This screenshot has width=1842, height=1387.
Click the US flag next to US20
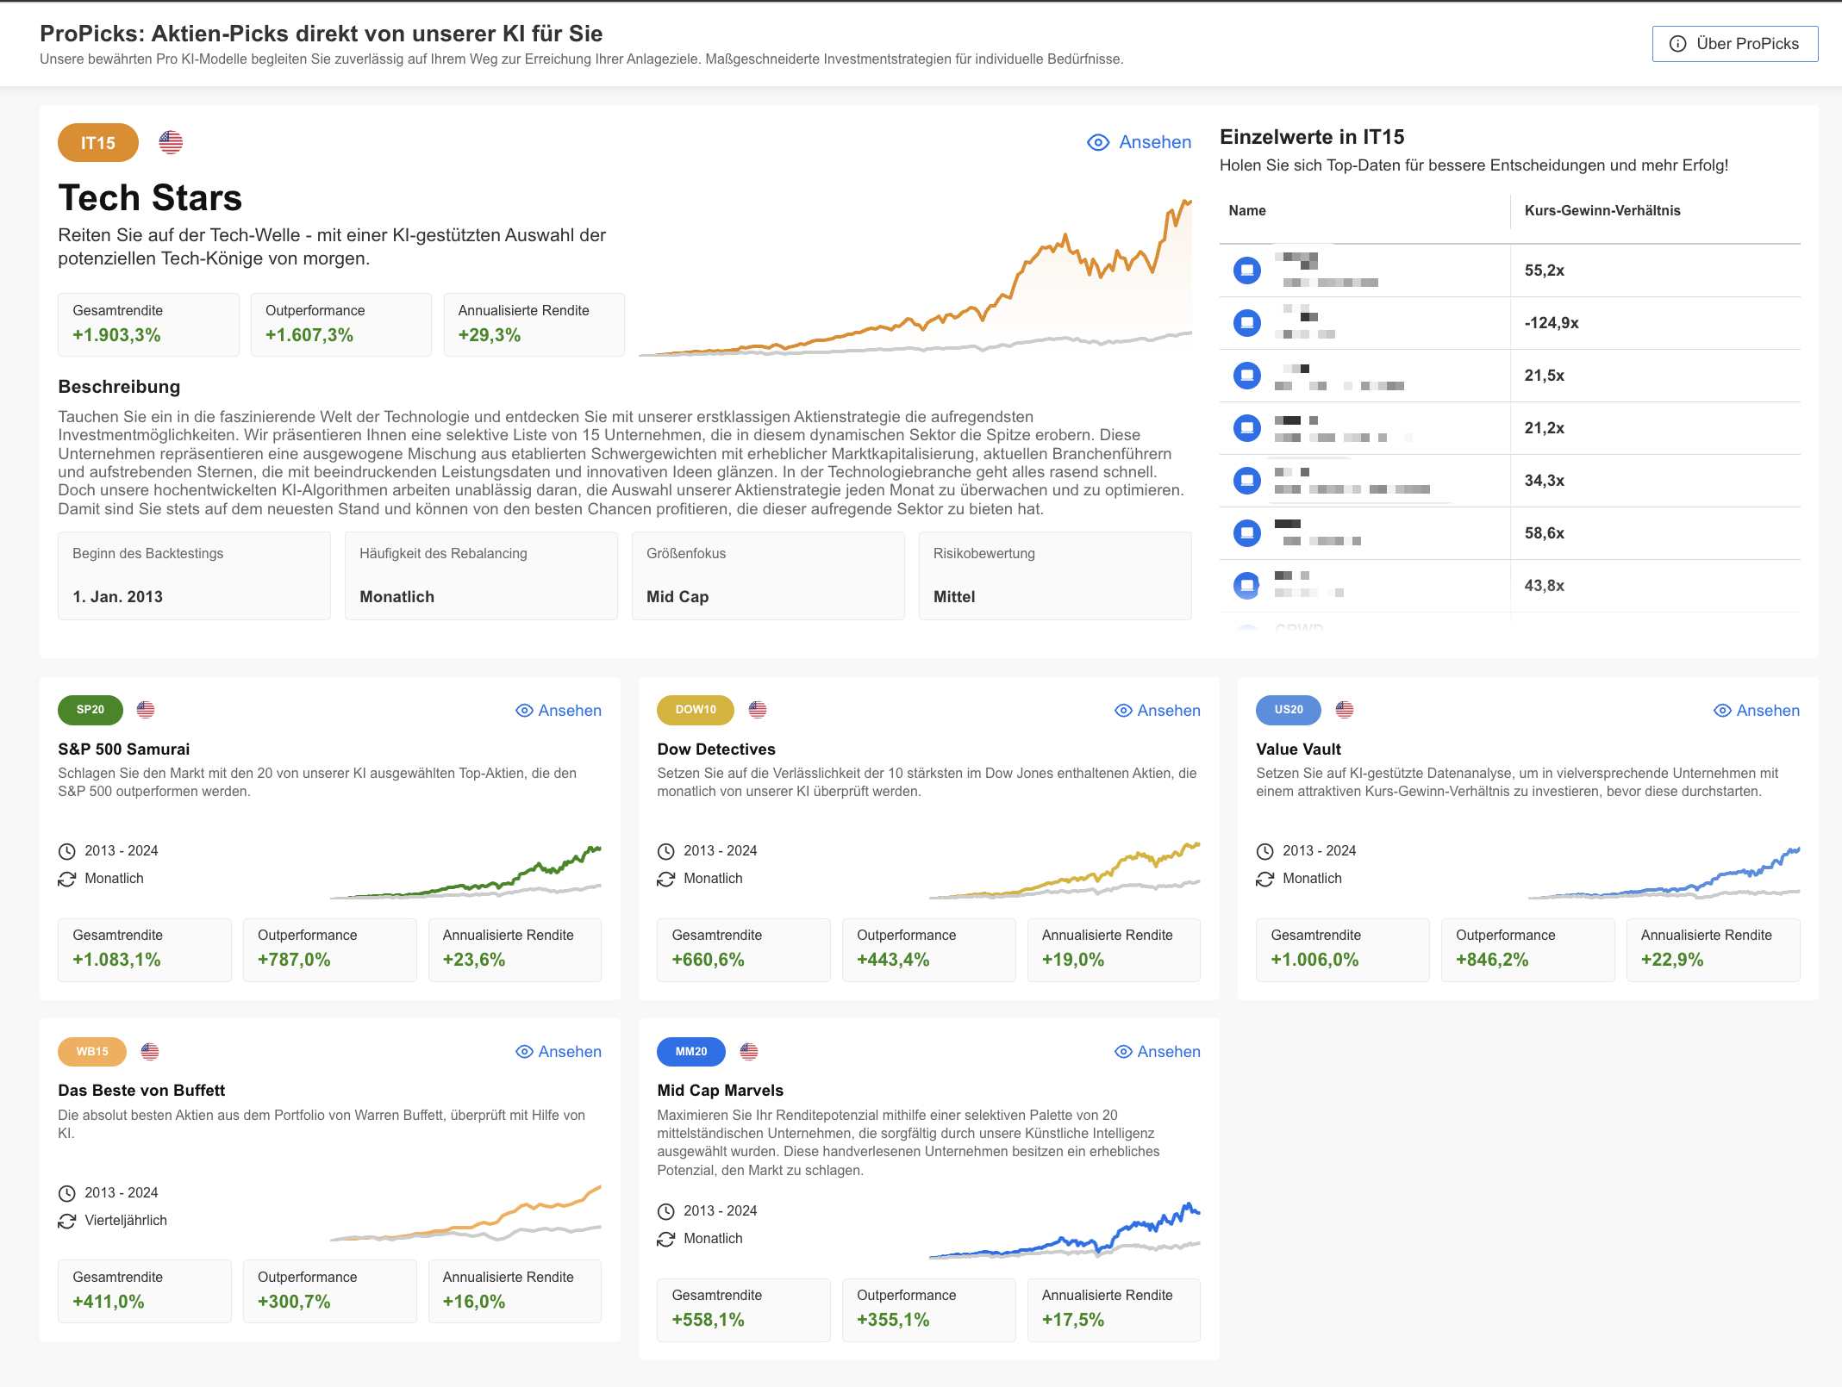coord(1345,710)
